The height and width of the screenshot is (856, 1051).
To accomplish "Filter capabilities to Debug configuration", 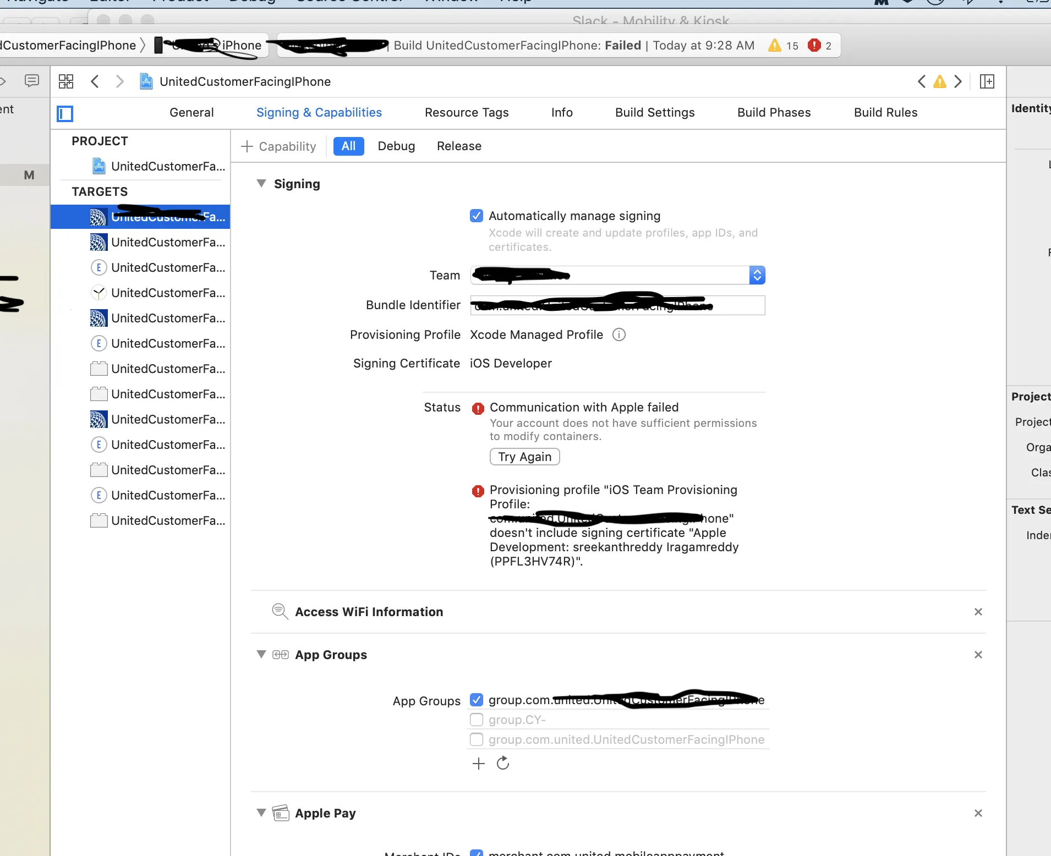I will coord(396,146).
